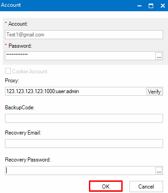Cancel the account dialog
Image resolution: width=168 pixels, height=193 pixels.
pos(146,187)
